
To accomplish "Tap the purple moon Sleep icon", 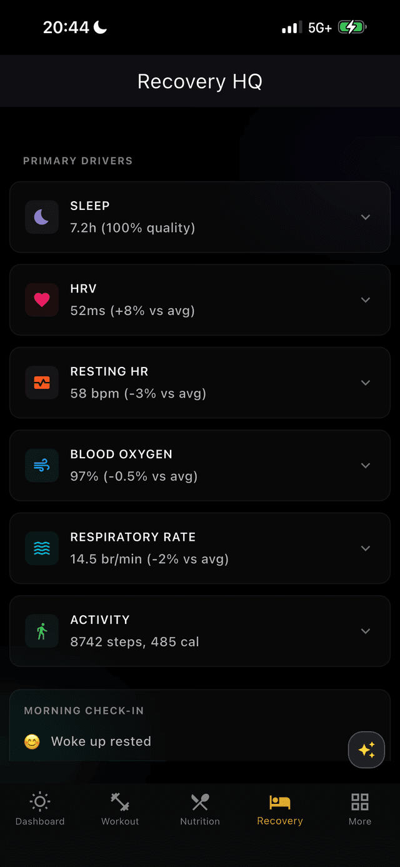I will (x=41, y=217).
